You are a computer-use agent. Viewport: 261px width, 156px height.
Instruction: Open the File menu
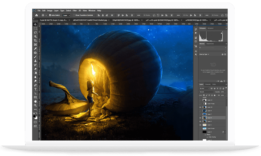tap(39, 10)
